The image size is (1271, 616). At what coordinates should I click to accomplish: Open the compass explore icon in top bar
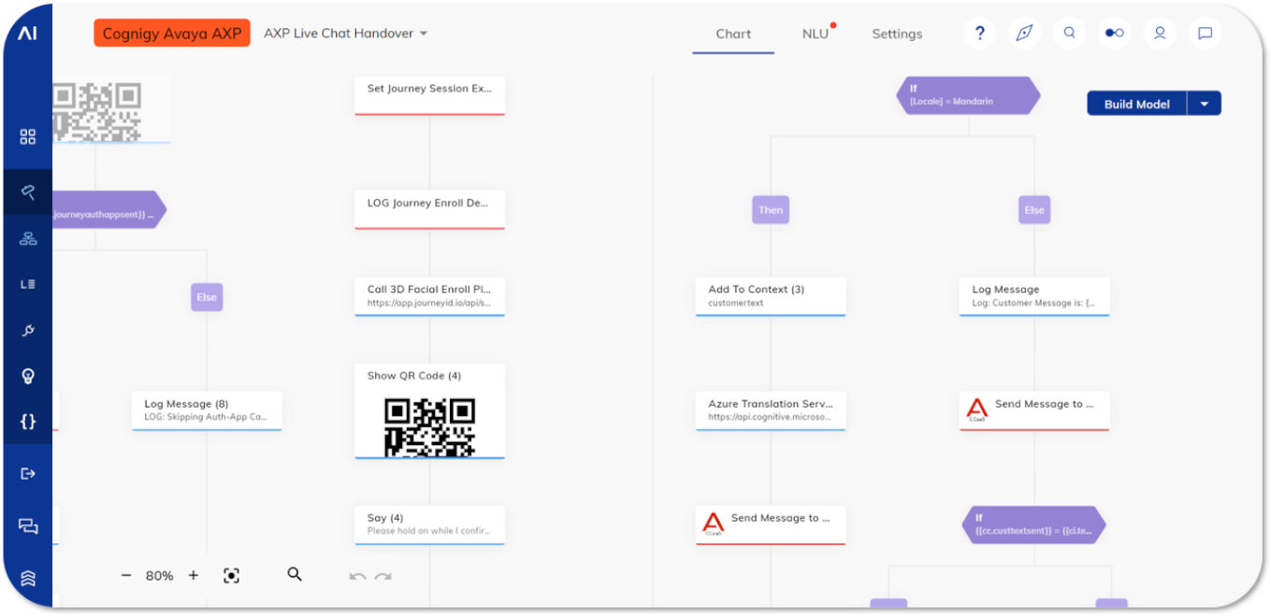(1024, 33)
